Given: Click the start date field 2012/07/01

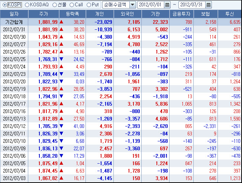Looking at the screenshot, I should [151, 5].
